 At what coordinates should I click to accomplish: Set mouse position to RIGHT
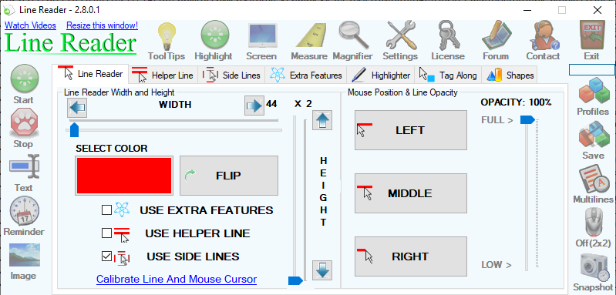(410, 256)
